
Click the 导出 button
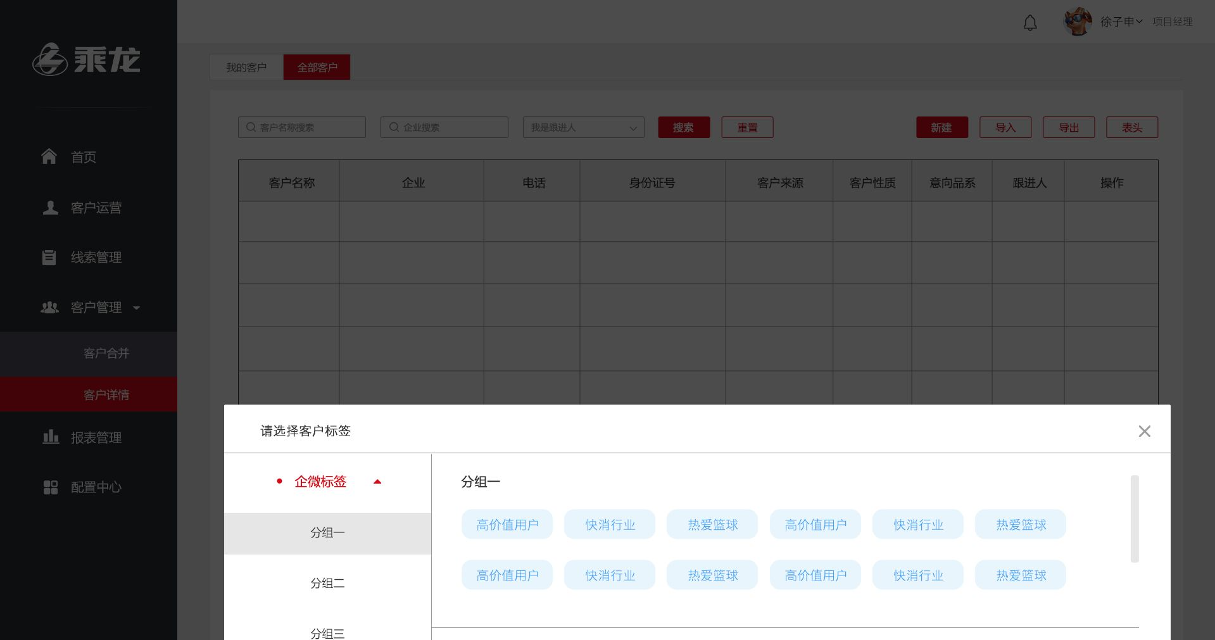(1069, 127)
